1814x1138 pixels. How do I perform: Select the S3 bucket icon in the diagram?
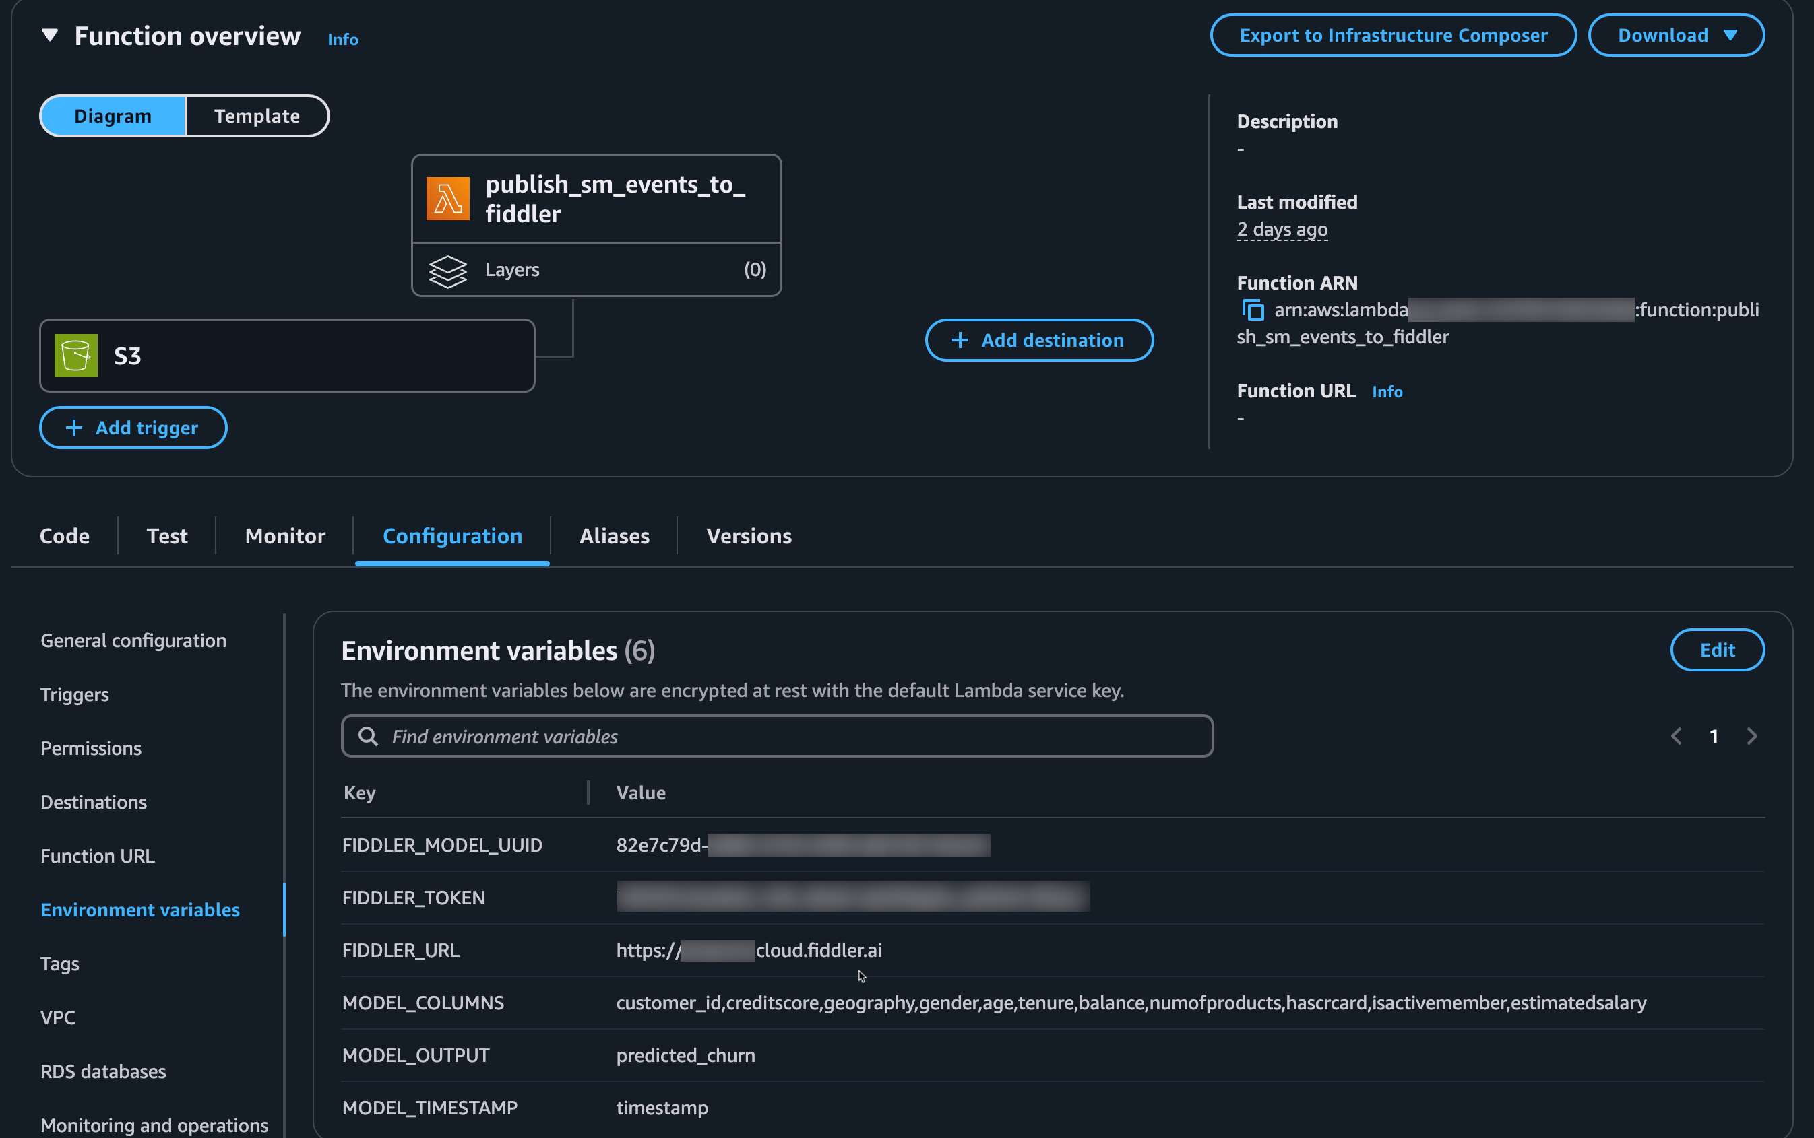(75, 354)
